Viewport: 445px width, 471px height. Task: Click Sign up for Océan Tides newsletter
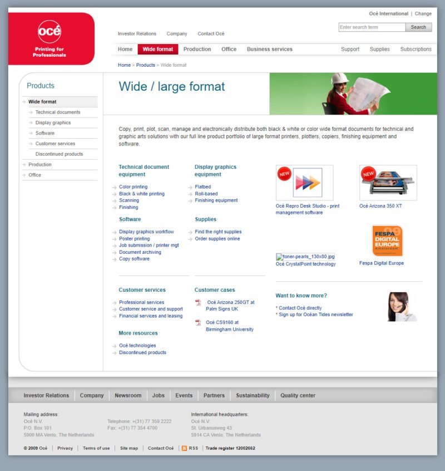(x=316, y=315)
